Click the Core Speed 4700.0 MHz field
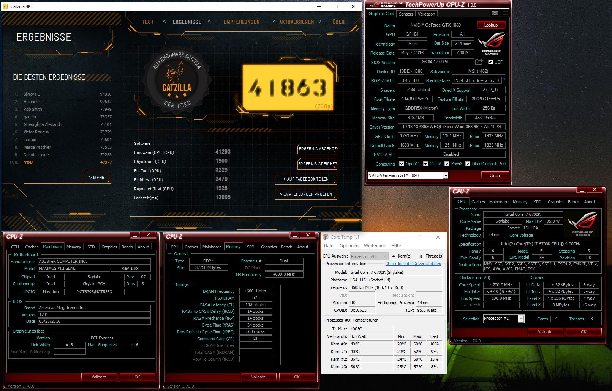 tap(501, 285)
